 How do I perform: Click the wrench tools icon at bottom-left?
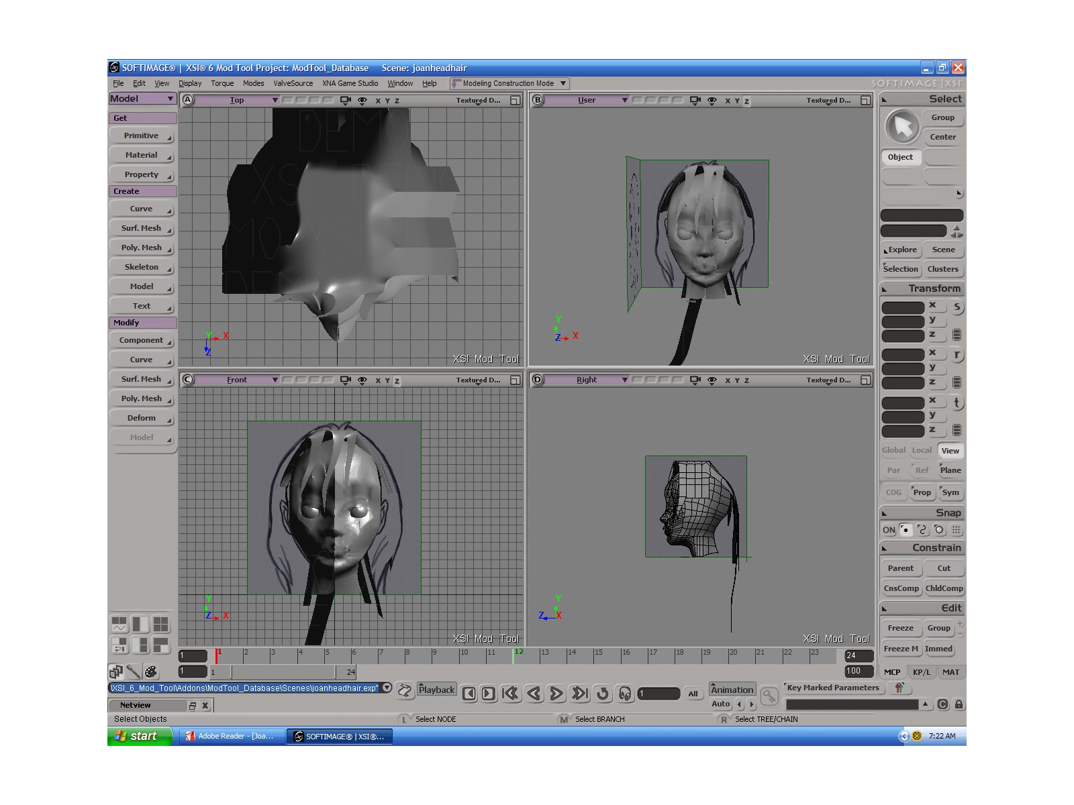(134, 671)
